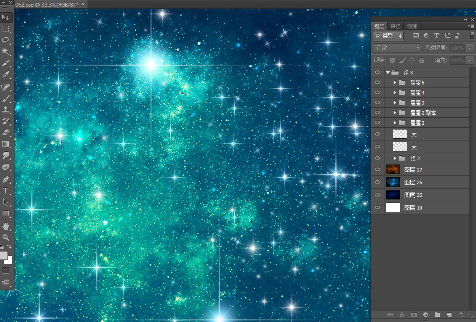The image size is (476, 322).
Task: Swap foreground and background colors
Action: click(x=9, y=246)
